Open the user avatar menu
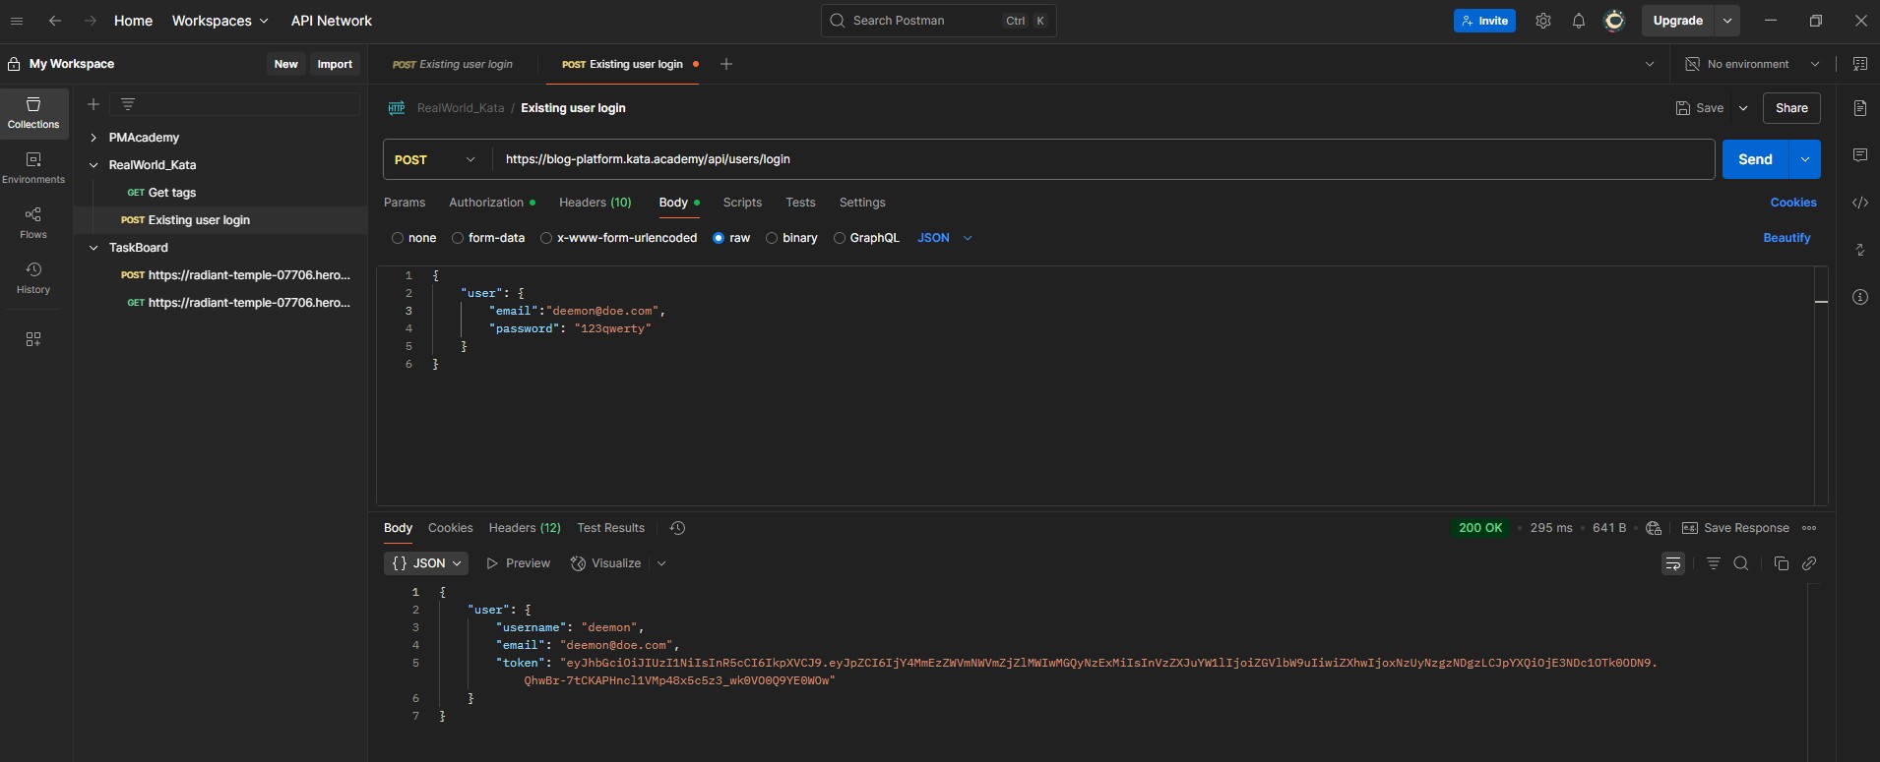 [1614, 21]
